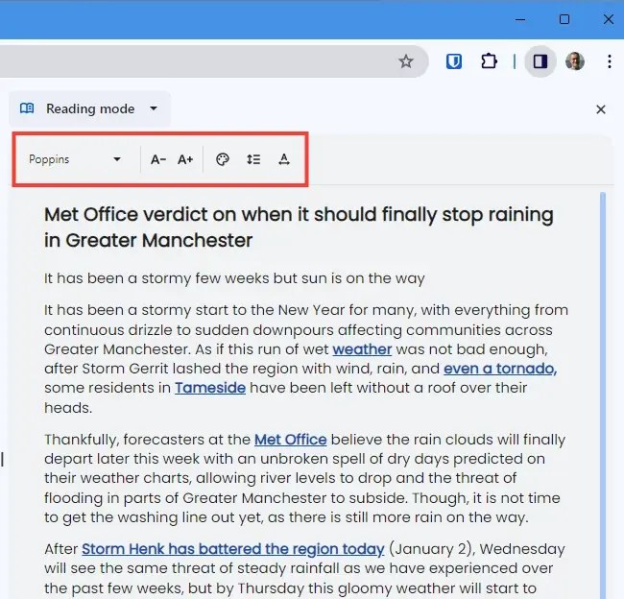Click the article headline about Met Office verdict
Viewport: 624px width, 599px height.
click(299, 228)
